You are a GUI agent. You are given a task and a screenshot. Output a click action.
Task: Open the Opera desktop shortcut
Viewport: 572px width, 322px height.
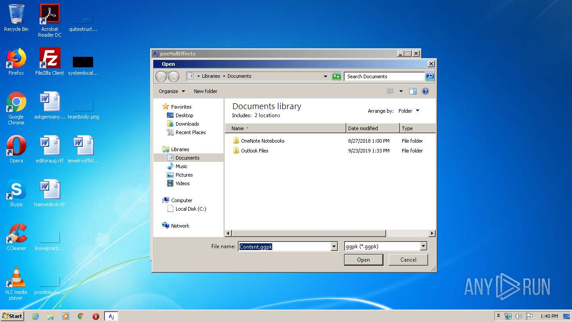(16, 149)
